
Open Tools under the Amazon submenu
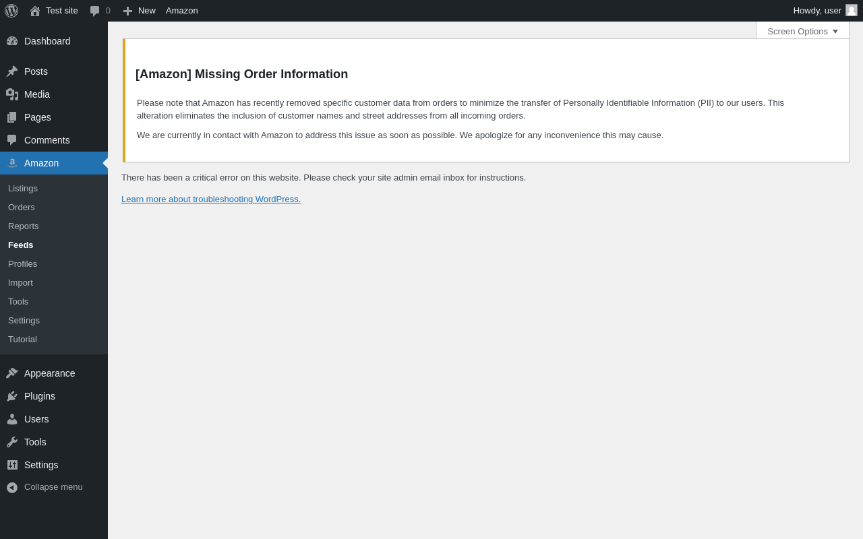[54, 302]
